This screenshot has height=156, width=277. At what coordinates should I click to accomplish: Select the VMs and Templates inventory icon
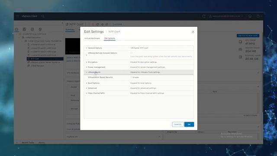pyautogui.click(x=24, y=29)
